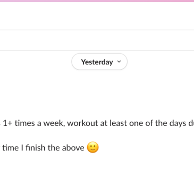The width and height of the screenshot is (194, 194).
Task: Click the upper horizontal divider line
Action: [97, 30]
